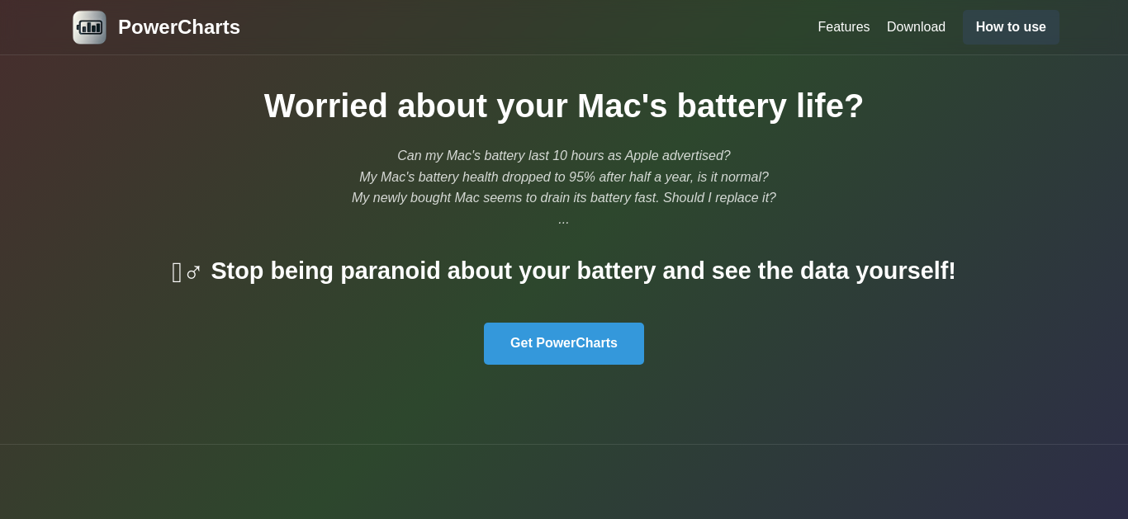Click the 'Stop being paranoid' subheading text
The width and height of the screenshot is (1128, 519).
(x=583, y=271)
